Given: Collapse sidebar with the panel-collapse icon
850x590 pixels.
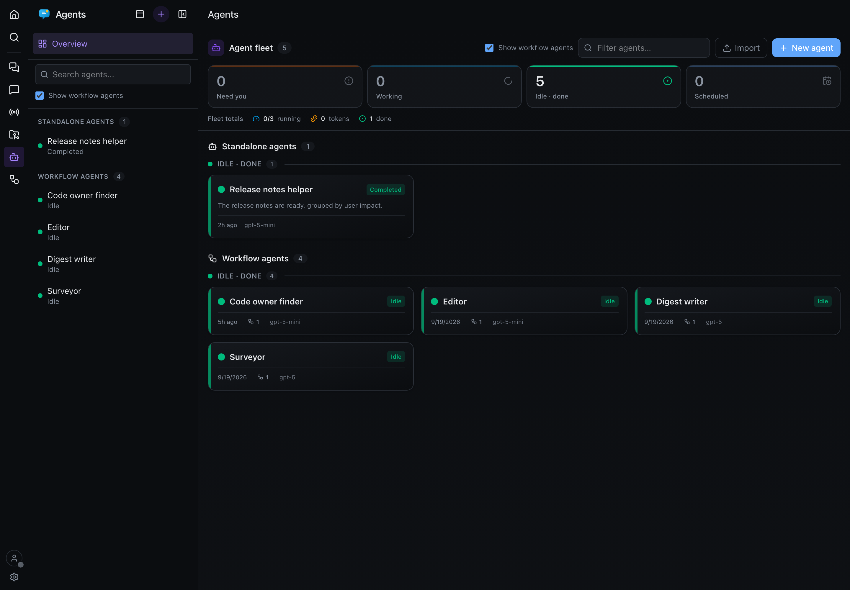Looking at the screenshot, I should point(182,14).
